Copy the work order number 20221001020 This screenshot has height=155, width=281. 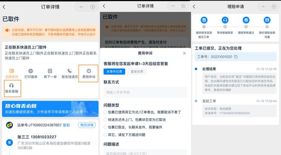pos(236,57)
